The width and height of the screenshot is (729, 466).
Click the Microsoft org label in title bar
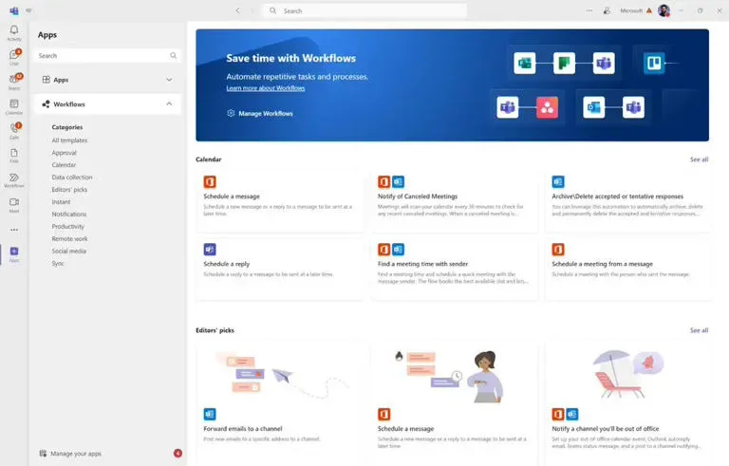point(631,10)
